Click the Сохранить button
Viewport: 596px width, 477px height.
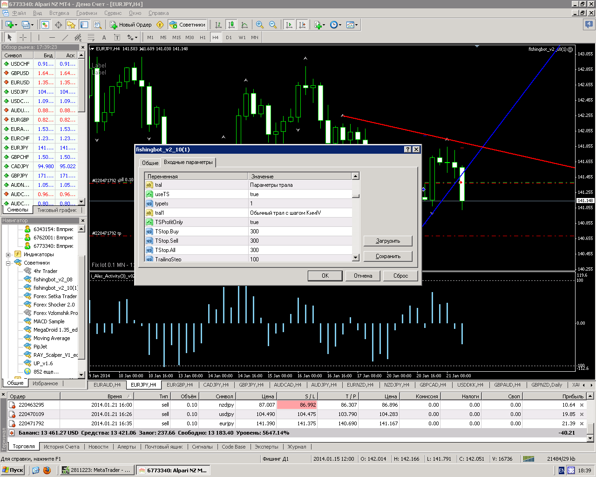point(388,256)
